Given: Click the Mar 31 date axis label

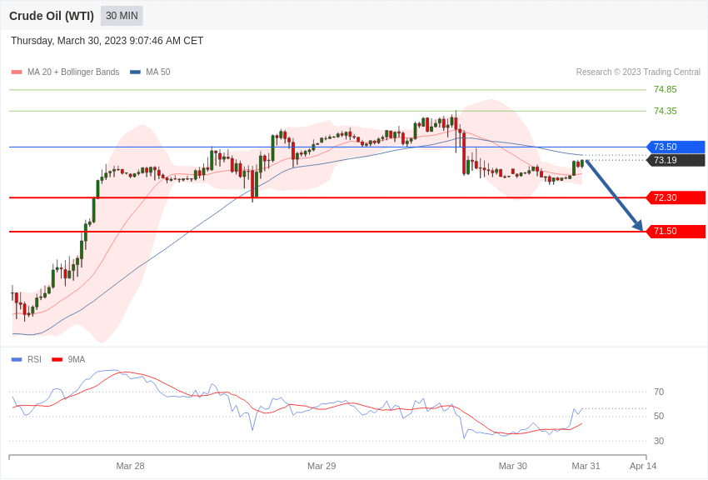Looking at the screenshot, I should click(x=586, y=466).
